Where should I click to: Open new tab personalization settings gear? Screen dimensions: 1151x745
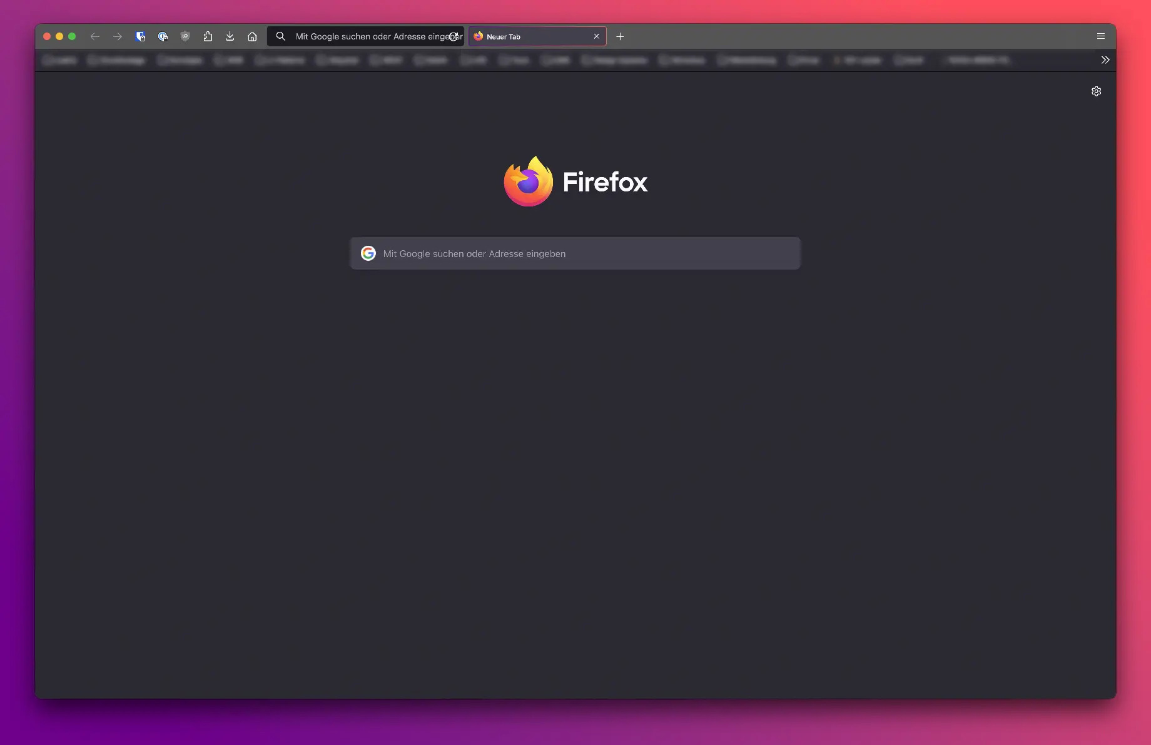coord(1096,91)
